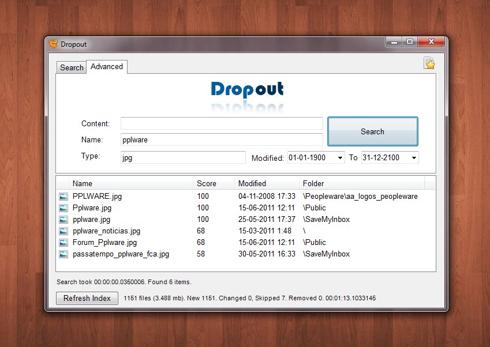Minimize the Dropout window
Screen dimensions: 490x347
(394, 42)
